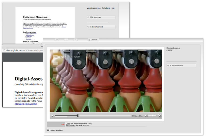Viewport: 206px width, 138px height.
Task: Click the red Info label
Action: pyautogui.click(x=63, y=125)
